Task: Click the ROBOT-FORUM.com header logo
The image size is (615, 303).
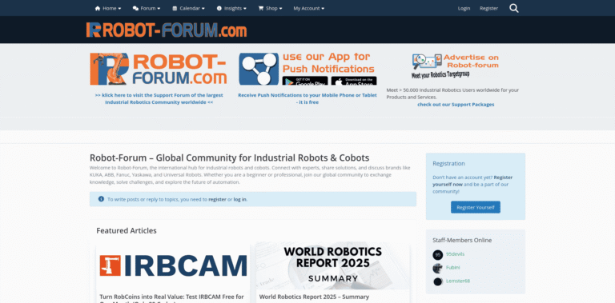Action: click(x=167, y=30)
